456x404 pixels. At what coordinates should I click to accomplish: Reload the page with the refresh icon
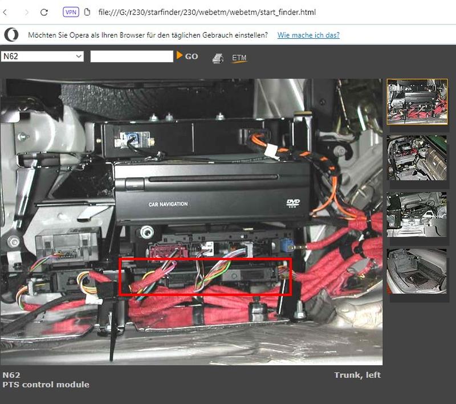point(44,12)
